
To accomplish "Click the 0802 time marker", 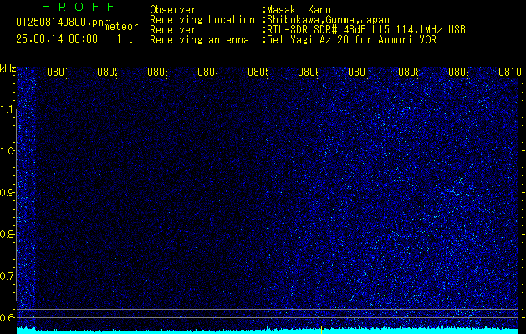I will coord(107,72).
